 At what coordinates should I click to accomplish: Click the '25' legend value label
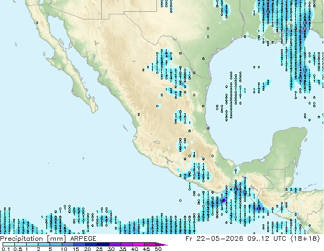[x=99, y=249]
